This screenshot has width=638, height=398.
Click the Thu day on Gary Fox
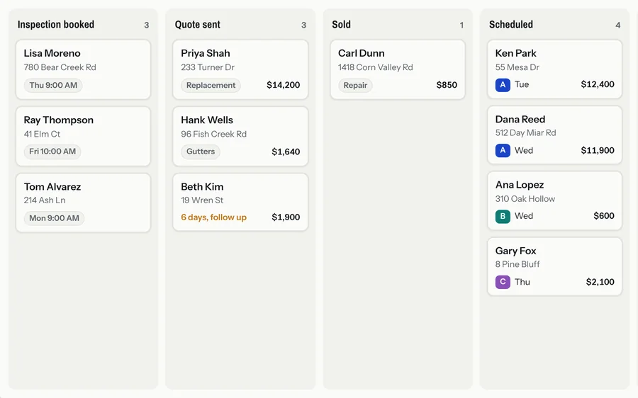tap(522, 282)
